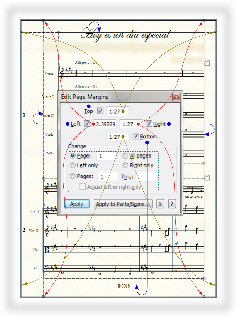
Task: Click the question mark help button
Action: (172, 204)
